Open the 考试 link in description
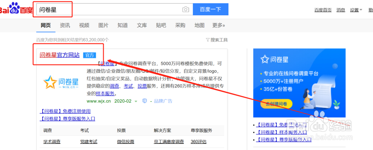 [x=128, y=86]
